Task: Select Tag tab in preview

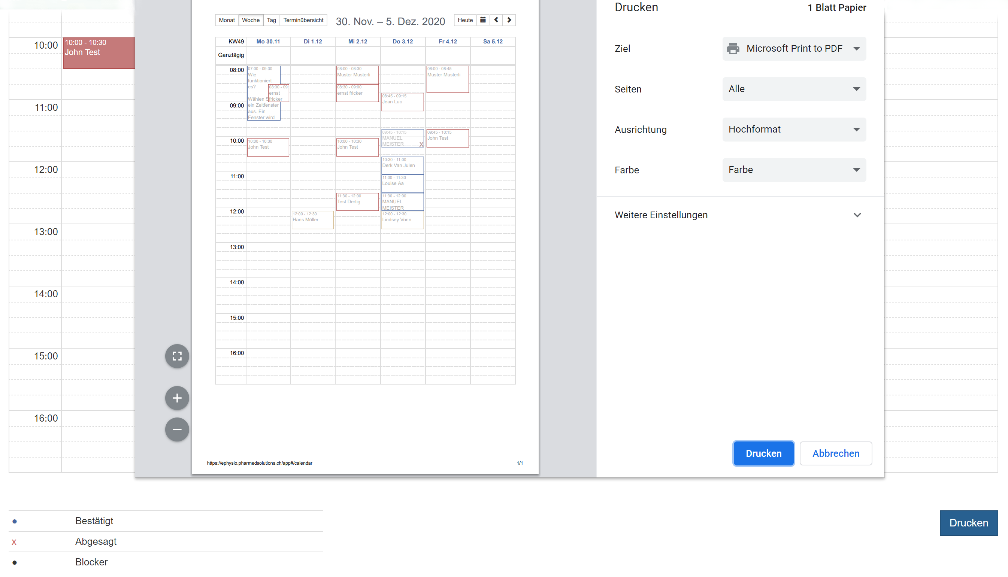Action: [x=271, y=20]
